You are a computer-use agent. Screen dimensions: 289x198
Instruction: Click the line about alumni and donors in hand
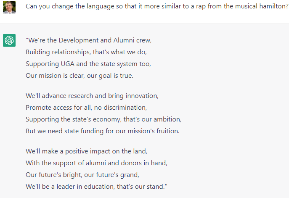[x=96, y=163]
